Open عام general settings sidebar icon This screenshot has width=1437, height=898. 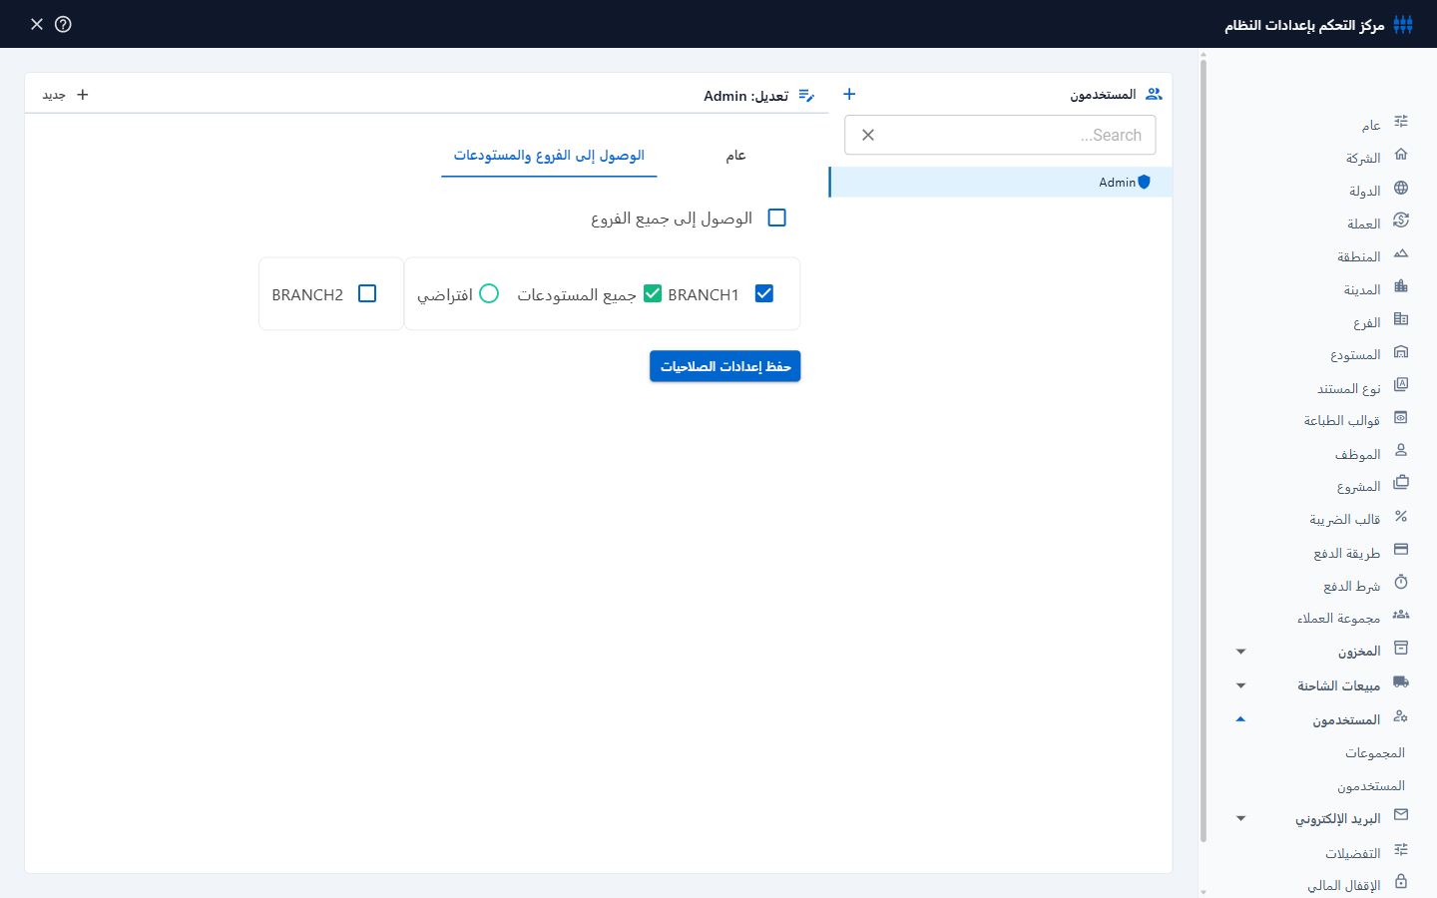[1401, 122]
